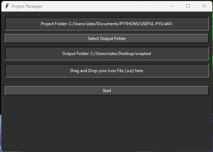Screen dimensions: 213x152
Task: Click the Project Packager title text
Action: [x=27, y=6]
